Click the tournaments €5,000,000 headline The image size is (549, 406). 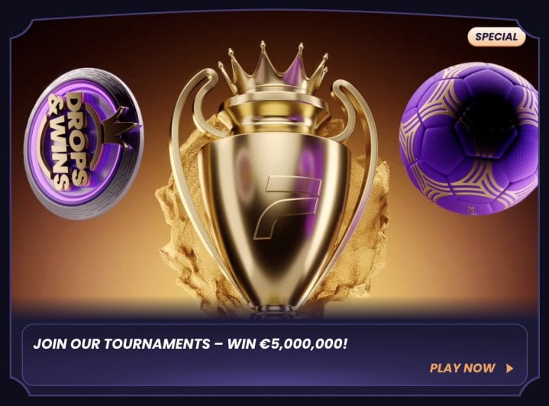click(x=190, y=343)
